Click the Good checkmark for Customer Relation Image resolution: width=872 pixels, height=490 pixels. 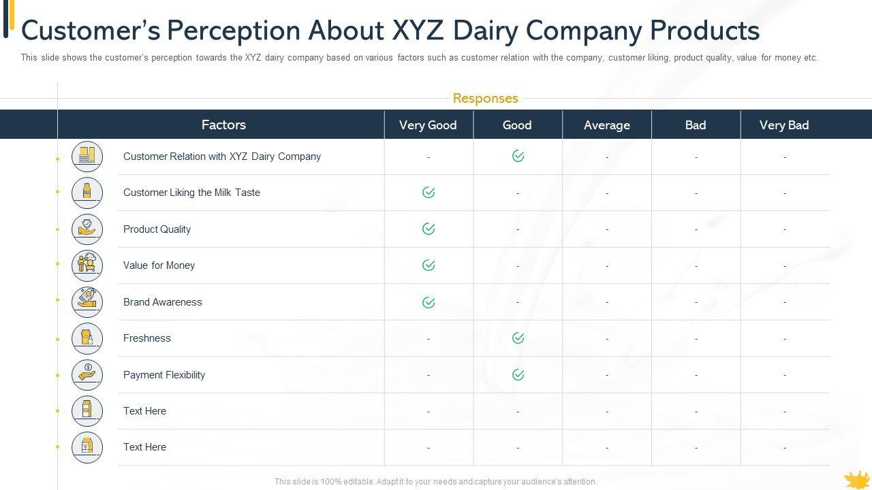(x=518, y=157)
